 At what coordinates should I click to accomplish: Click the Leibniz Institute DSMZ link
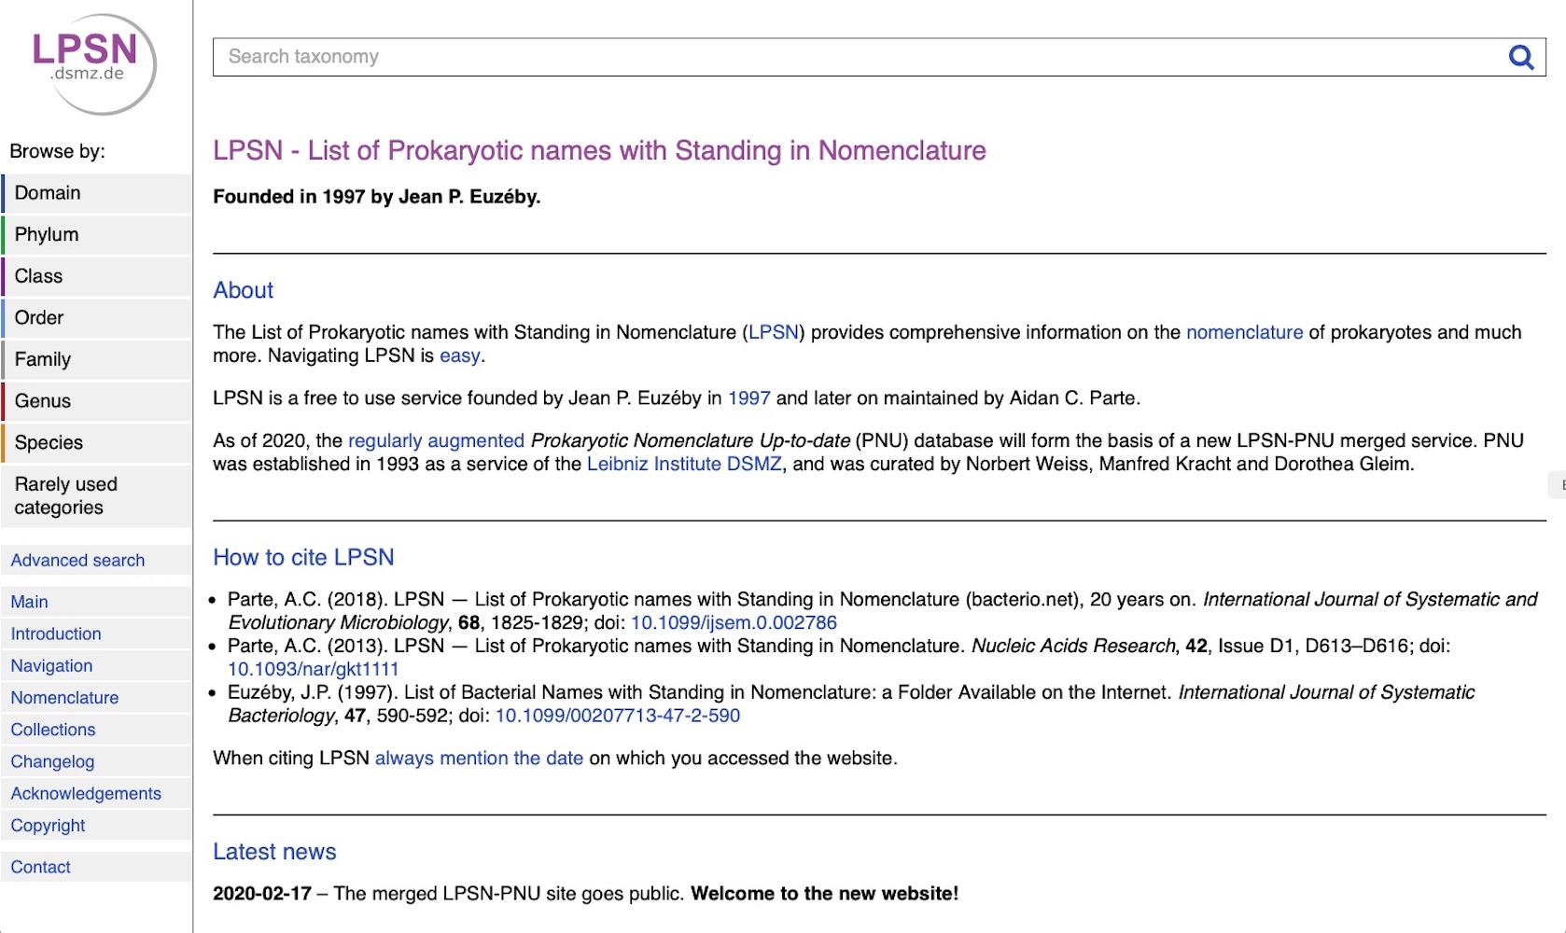[x=684, y=465]
